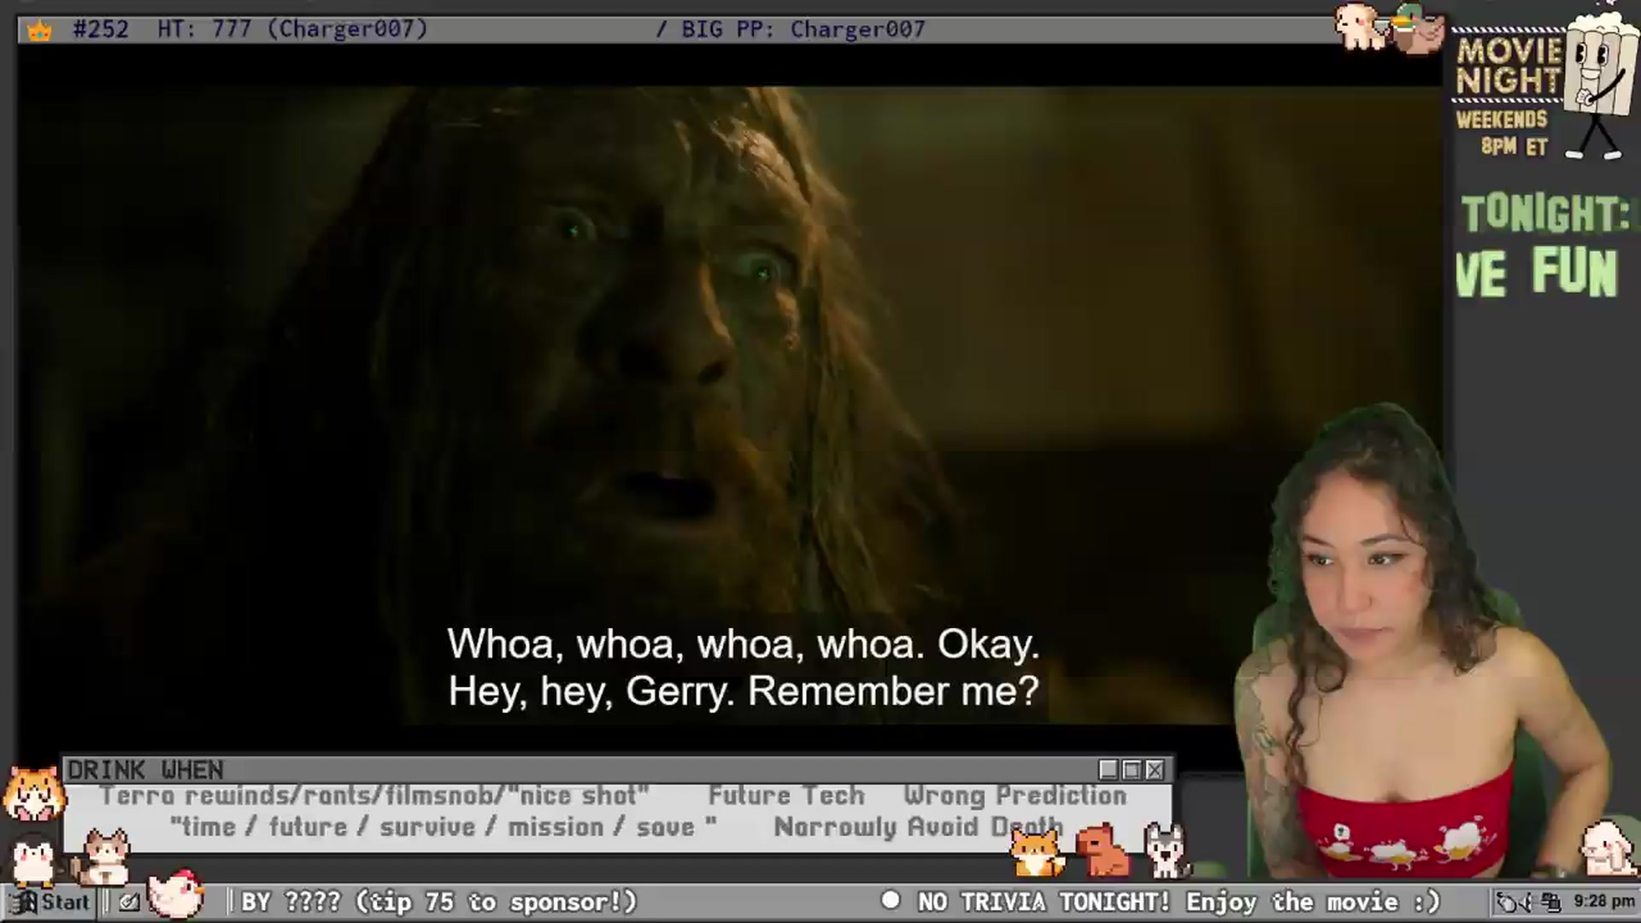Click 'BIG PP: Charger007' text
This screenshot has height=923, width=1641.
(x=803, y=29)
